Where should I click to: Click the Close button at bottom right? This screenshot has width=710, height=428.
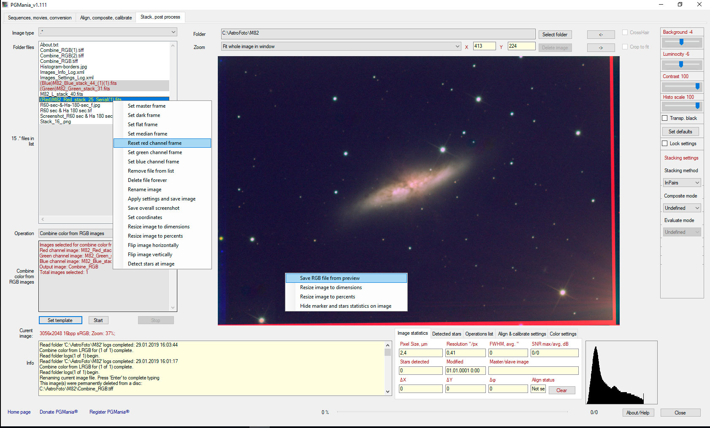click(680, 413)
